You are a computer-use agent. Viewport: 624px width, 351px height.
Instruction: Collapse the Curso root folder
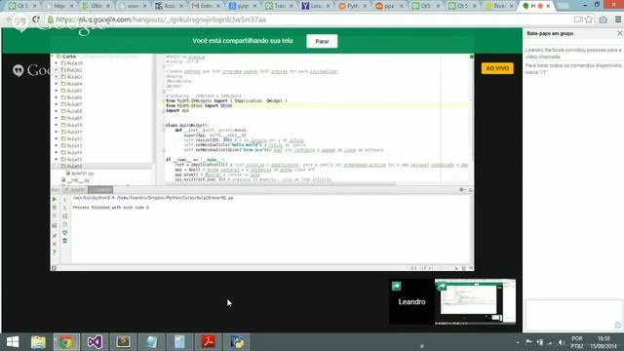tap(53, 57)
